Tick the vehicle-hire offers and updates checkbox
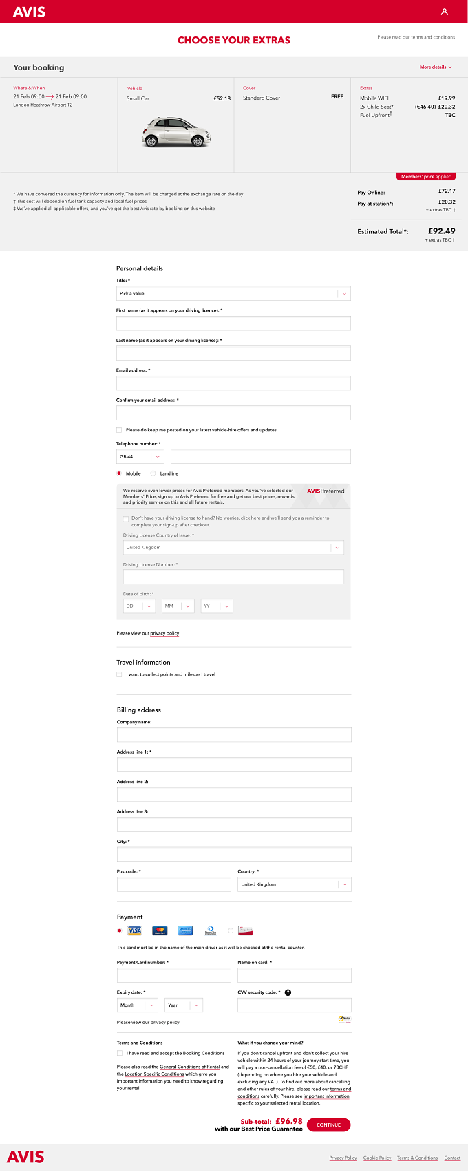Viewport: 468px width, 1172px height. click(x=119, y=430)
